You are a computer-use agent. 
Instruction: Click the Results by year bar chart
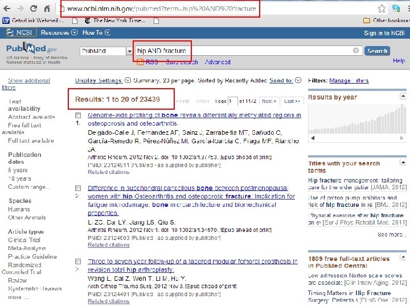(x=357, y=119)
